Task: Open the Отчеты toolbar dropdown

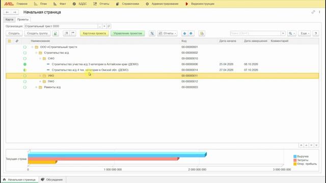Action: tap(168, 34)
